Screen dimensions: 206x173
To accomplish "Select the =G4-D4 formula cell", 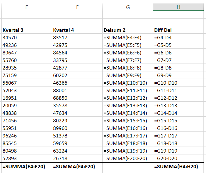I will pos(178,38).
